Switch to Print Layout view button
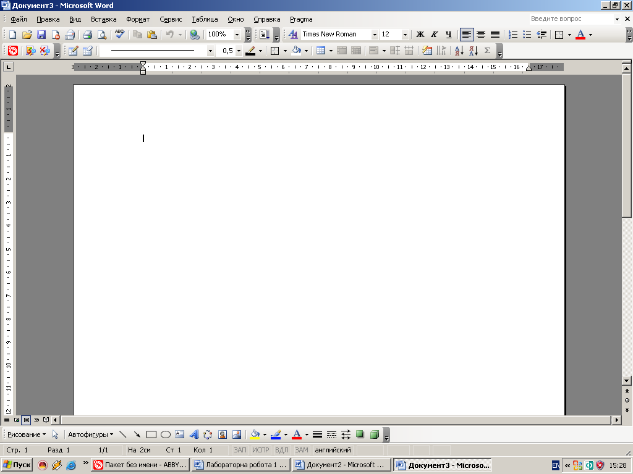 [26, 420]
